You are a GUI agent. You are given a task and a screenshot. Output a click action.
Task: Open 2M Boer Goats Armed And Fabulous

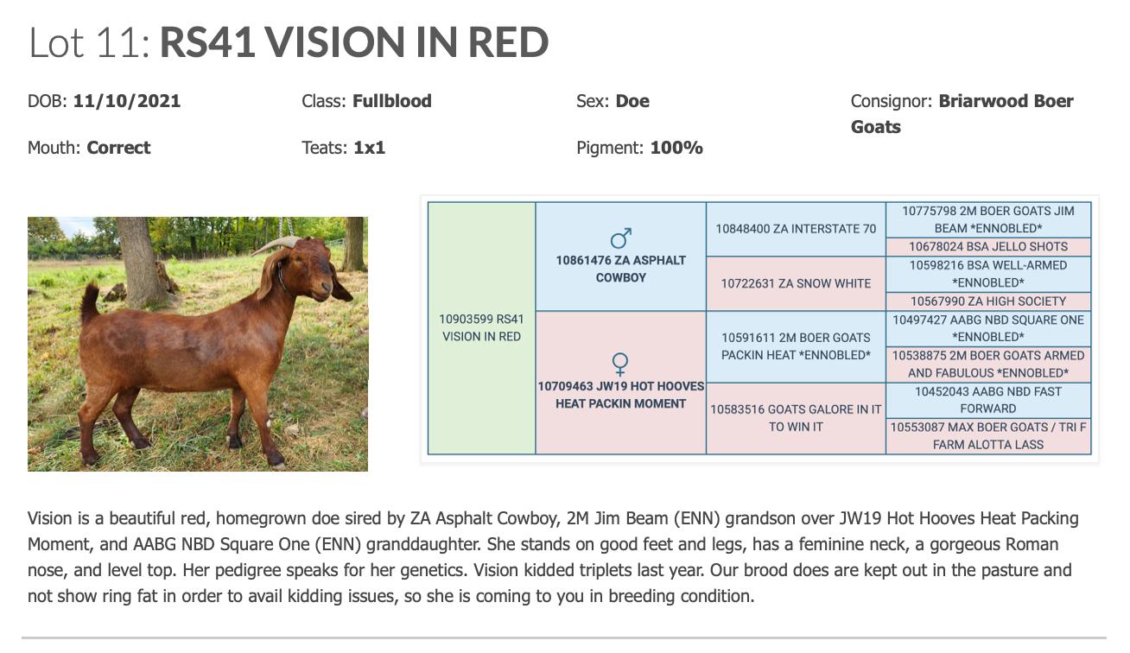(988, 365)
